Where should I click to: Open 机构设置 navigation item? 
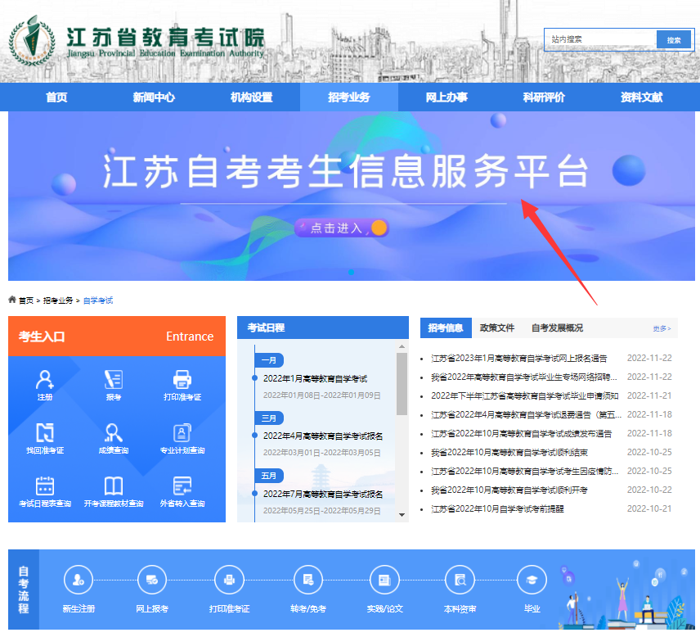(x=251, y=97)
